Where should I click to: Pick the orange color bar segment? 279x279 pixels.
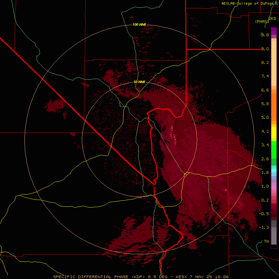tap(274, 107)
